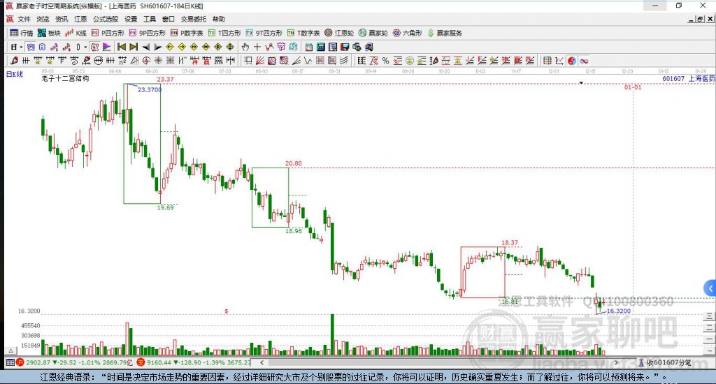Click the 18.37 price label
Image resolution: width=716 pixels, height=384 pixels.
510,243
